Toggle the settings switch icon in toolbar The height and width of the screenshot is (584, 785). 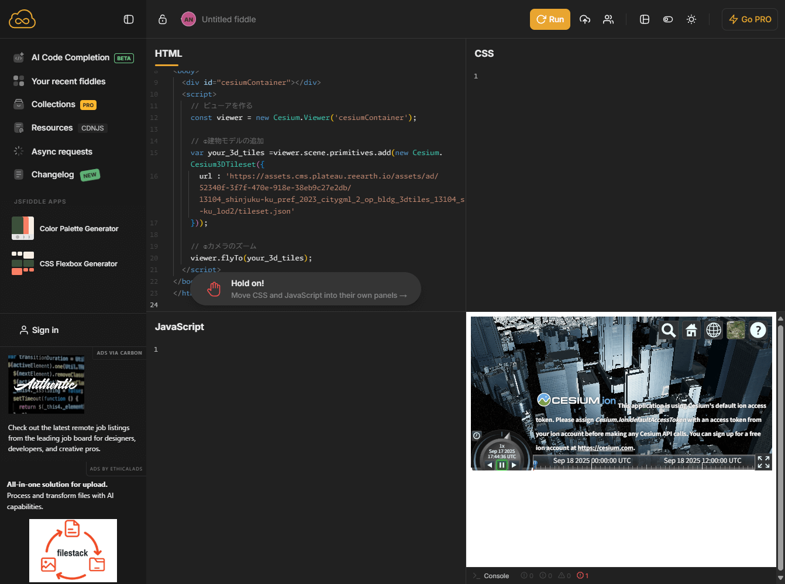(x=667, y=19)
